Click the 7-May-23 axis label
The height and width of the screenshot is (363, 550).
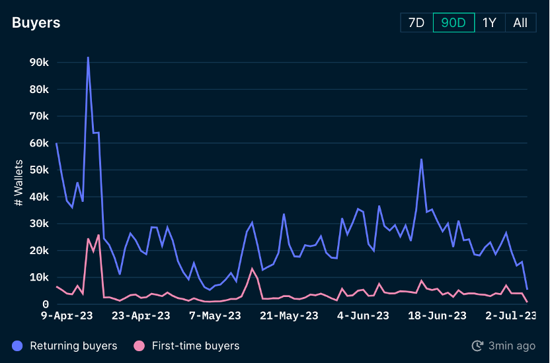pyautogui.click(x=215, y=315)
